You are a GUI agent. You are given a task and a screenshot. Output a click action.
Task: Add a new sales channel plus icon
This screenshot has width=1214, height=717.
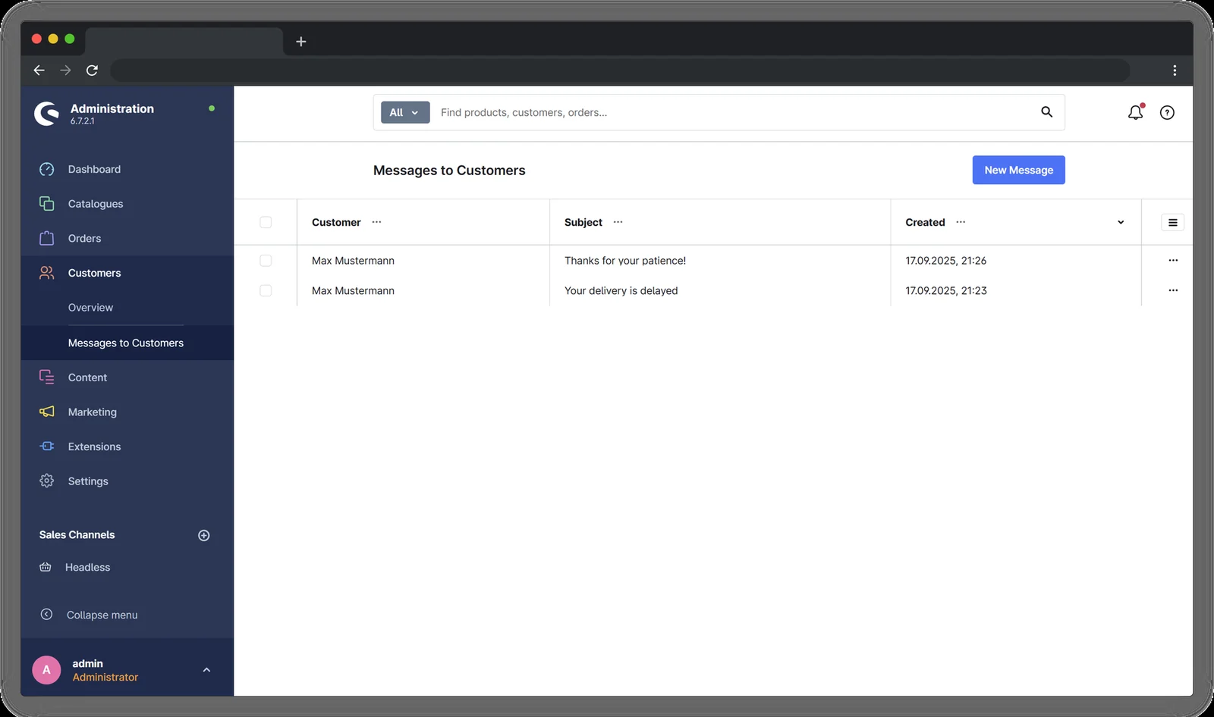pyautogui.click(x=203, y=535)
